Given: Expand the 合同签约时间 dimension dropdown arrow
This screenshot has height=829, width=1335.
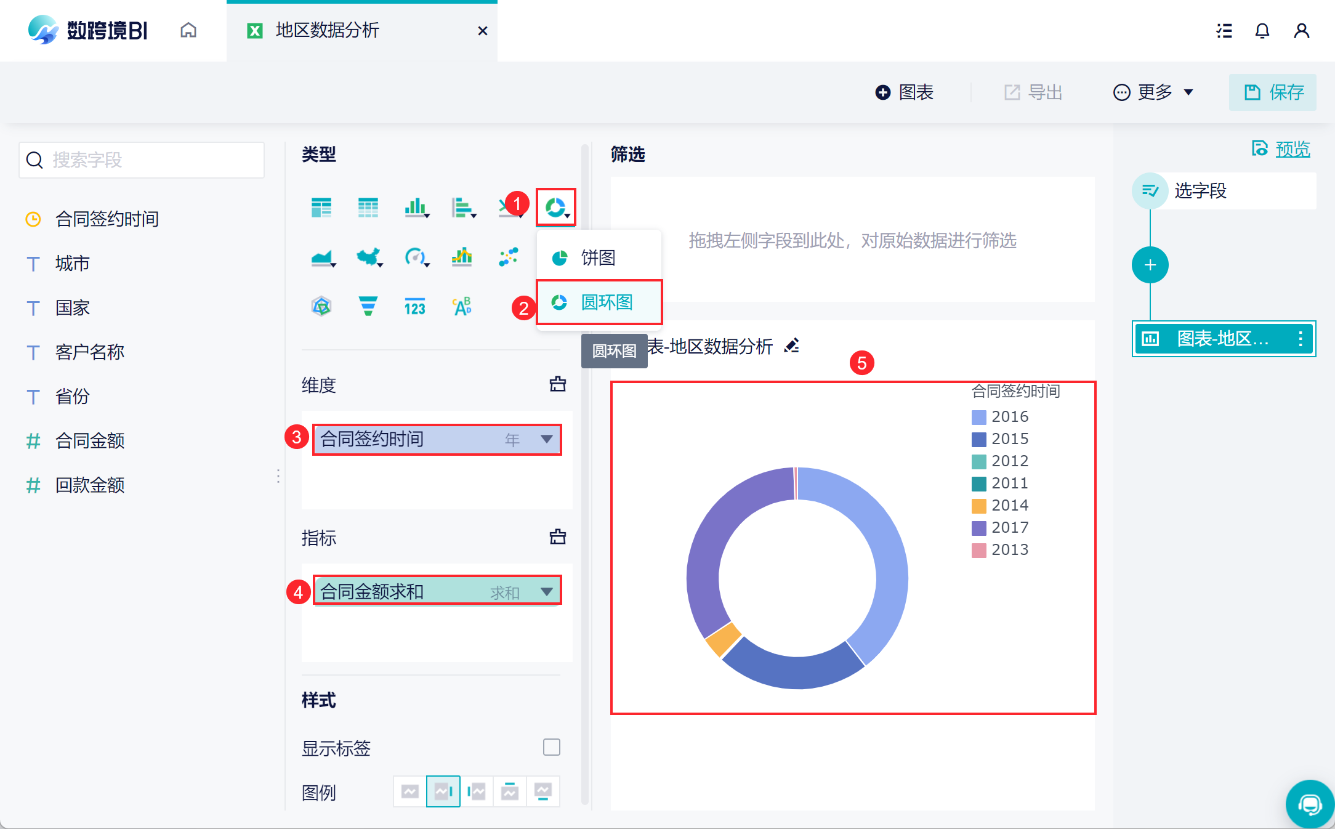Looking at the screenshot, I should coord(546,439).
